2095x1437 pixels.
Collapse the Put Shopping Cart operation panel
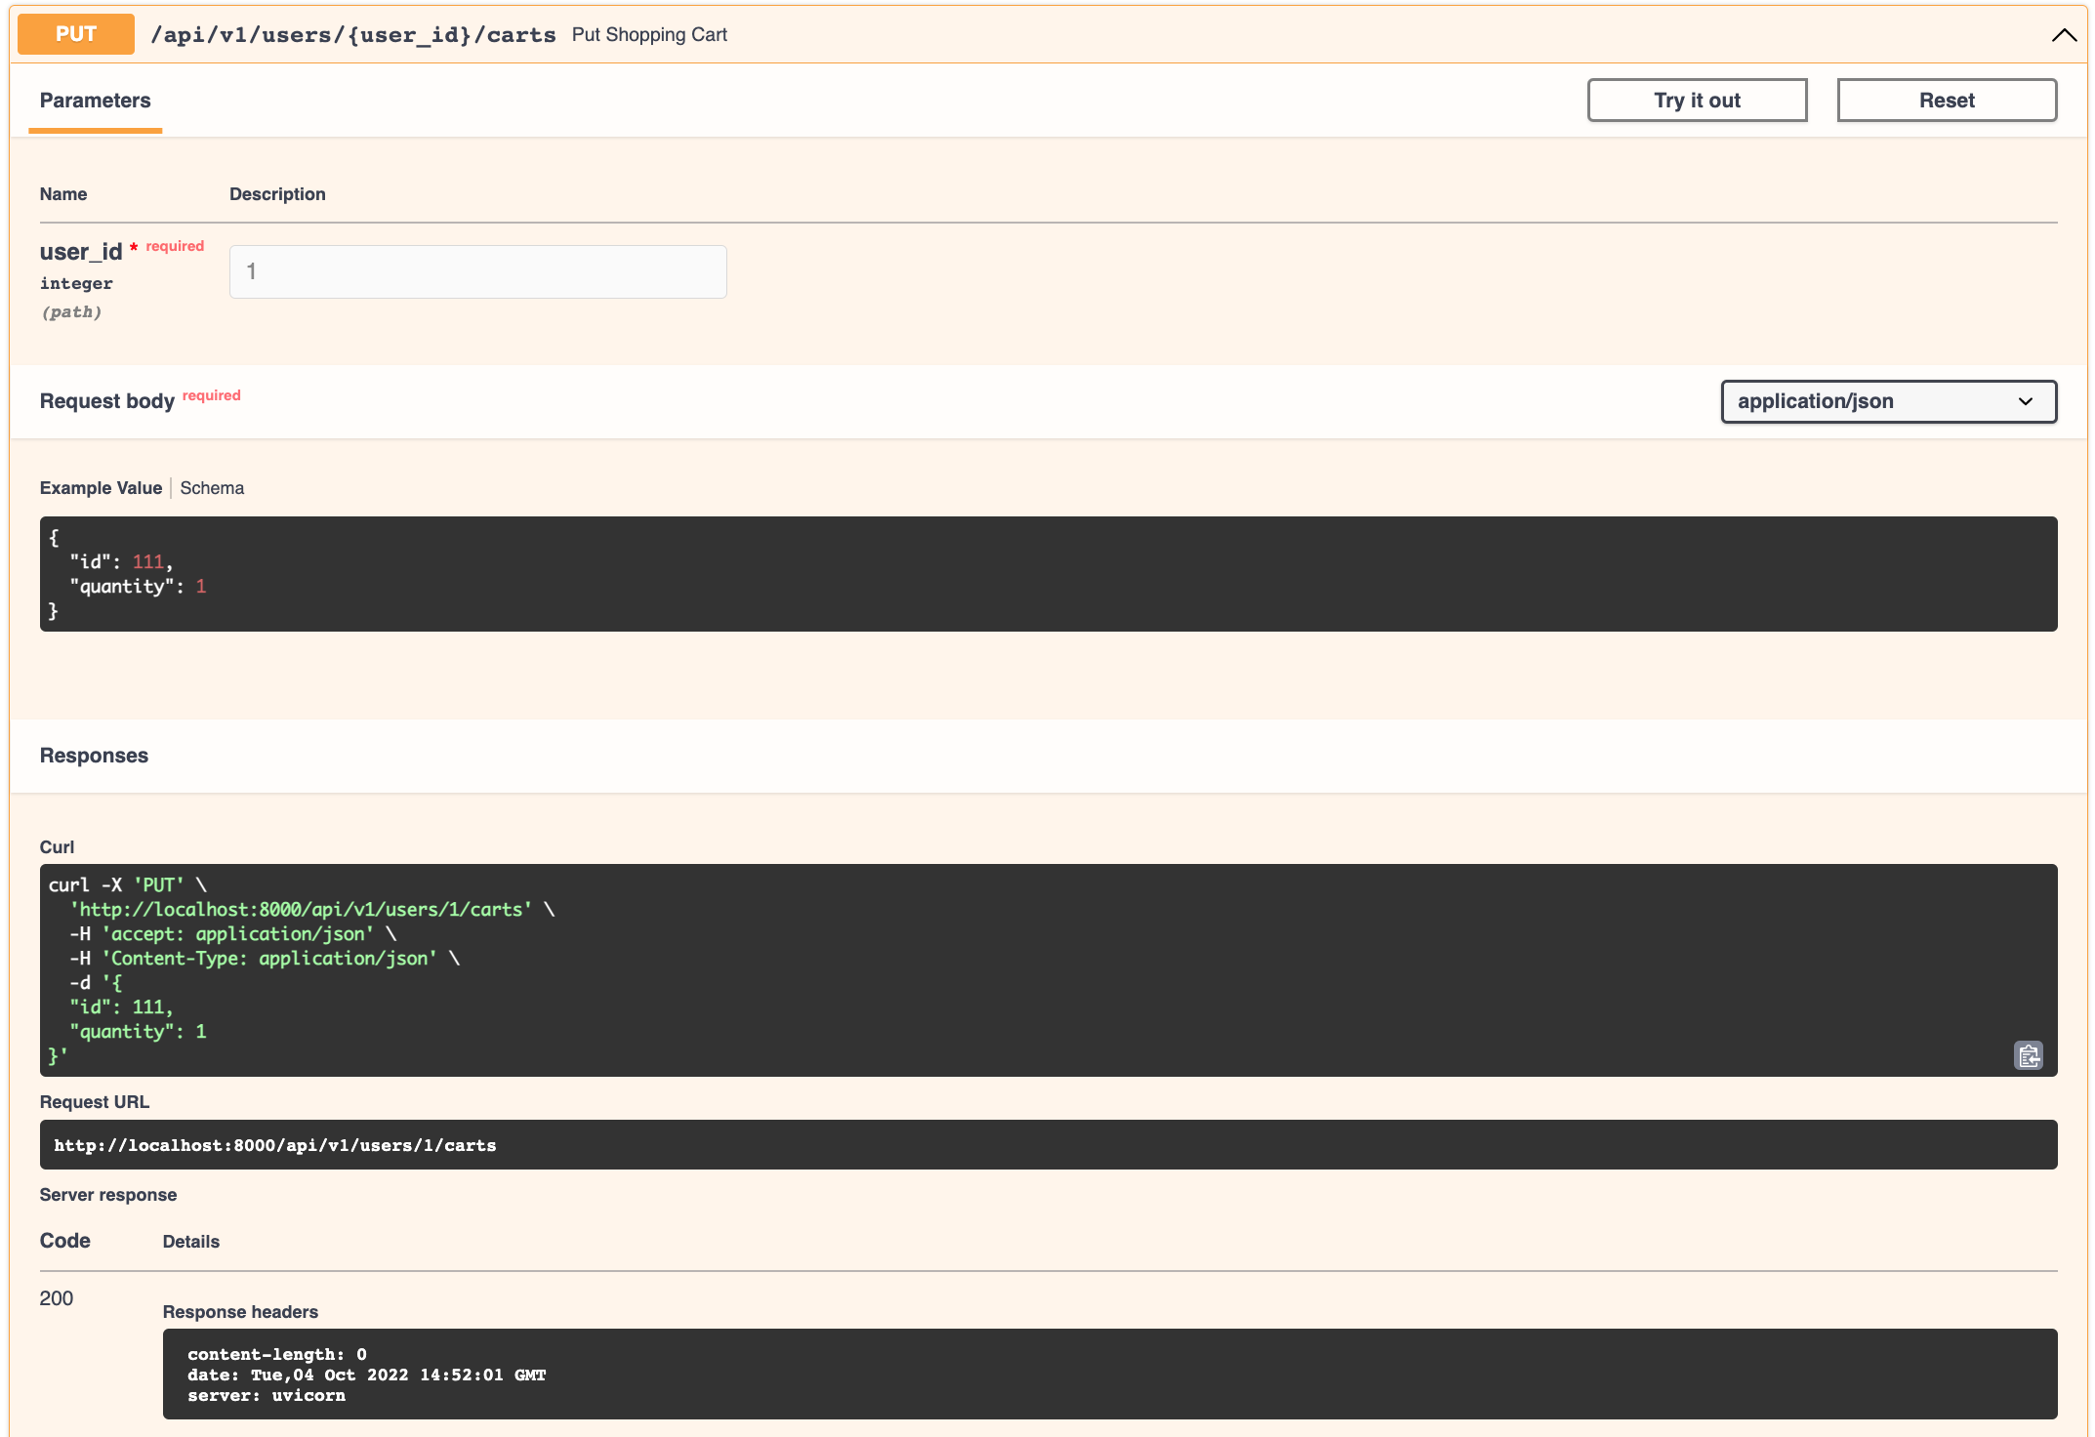(x=2063, y=35)
